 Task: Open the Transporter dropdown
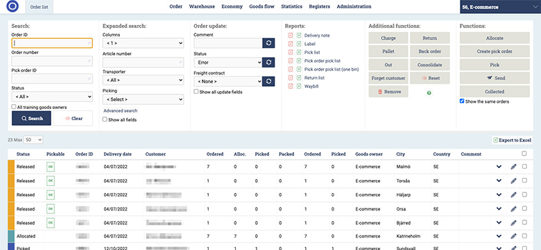tap(143, 80)
